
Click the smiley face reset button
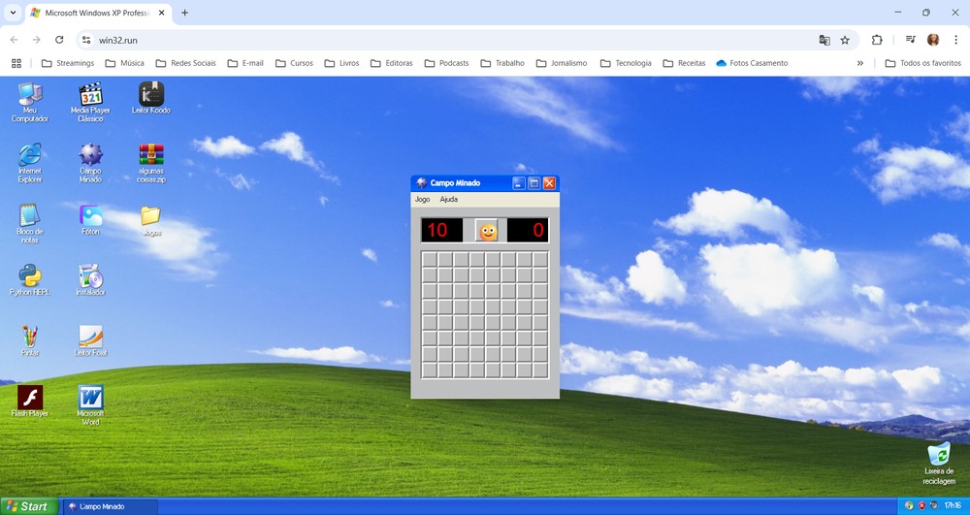click(x=488, y=231)
